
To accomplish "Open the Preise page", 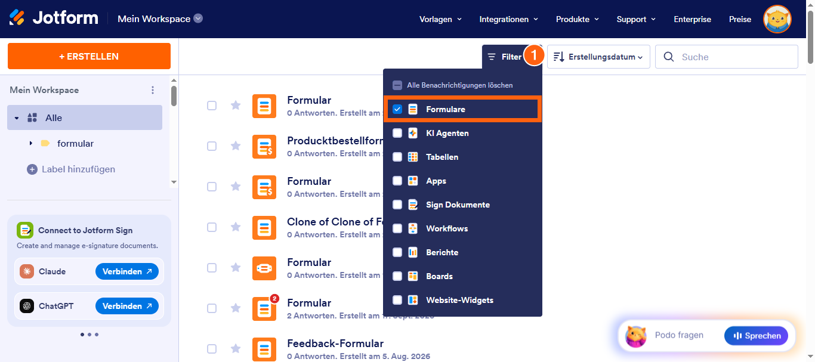I will coord(740,19).
